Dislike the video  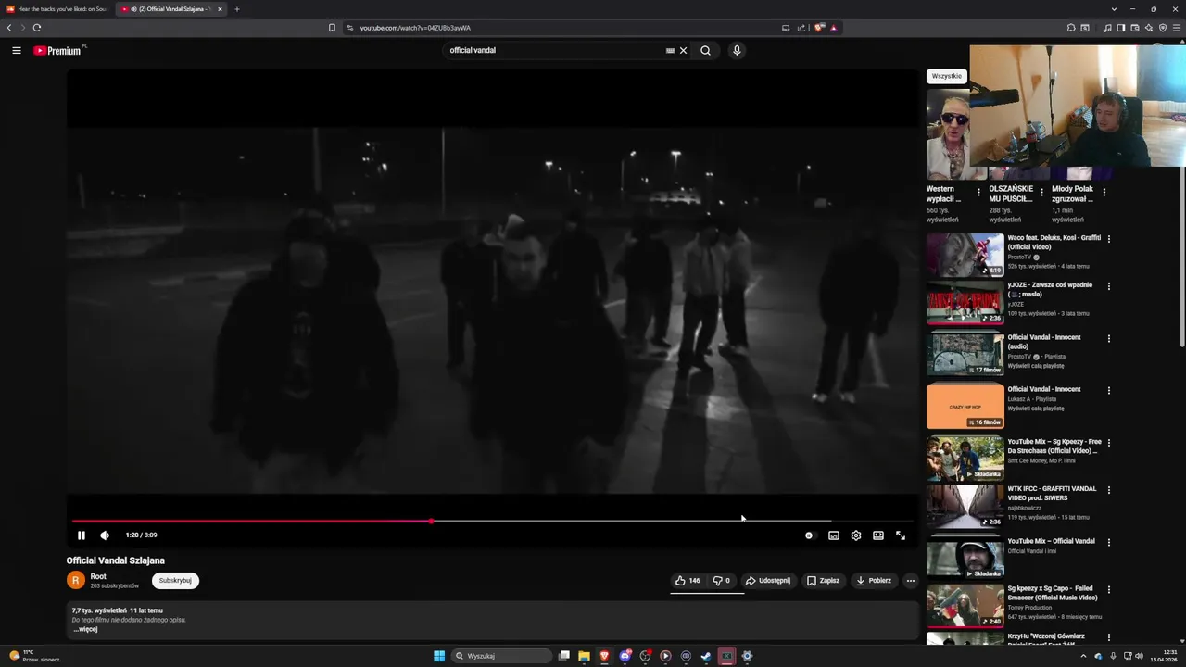pos(721,581)
